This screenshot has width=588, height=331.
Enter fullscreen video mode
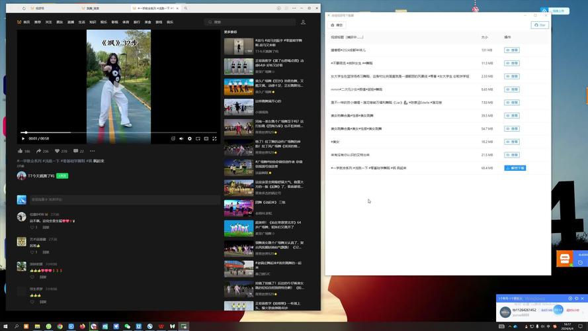coord(214,138)
